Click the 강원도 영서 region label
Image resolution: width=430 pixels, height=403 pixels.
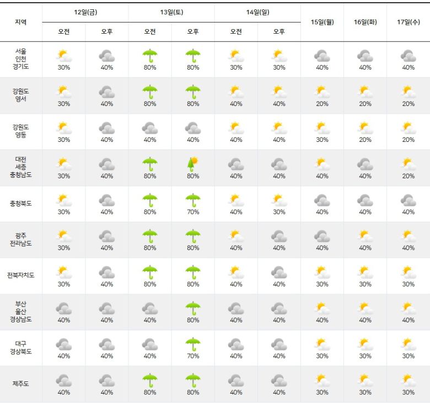pos(21,96)
